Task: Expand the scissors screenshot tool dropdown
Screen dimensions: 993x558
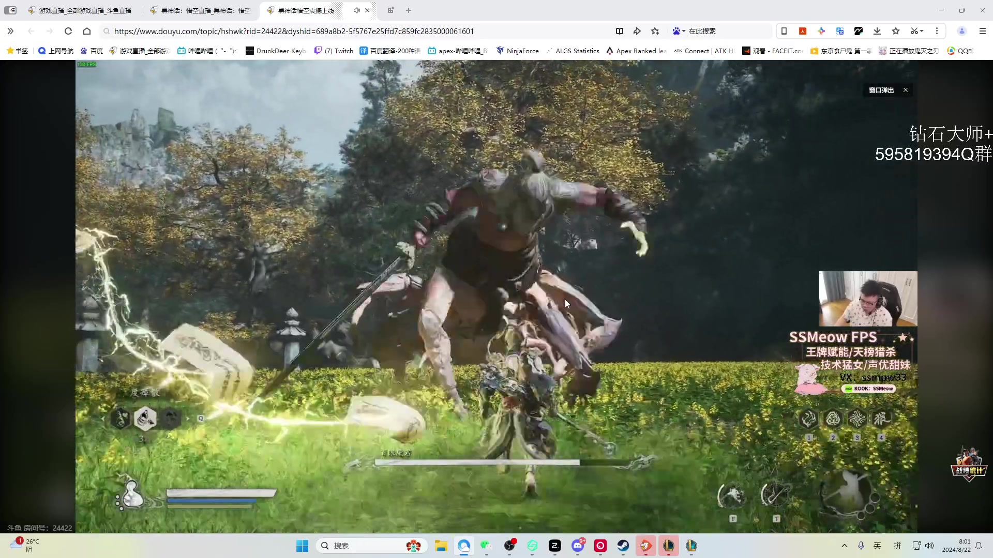Action: click(x=917, y=31)
